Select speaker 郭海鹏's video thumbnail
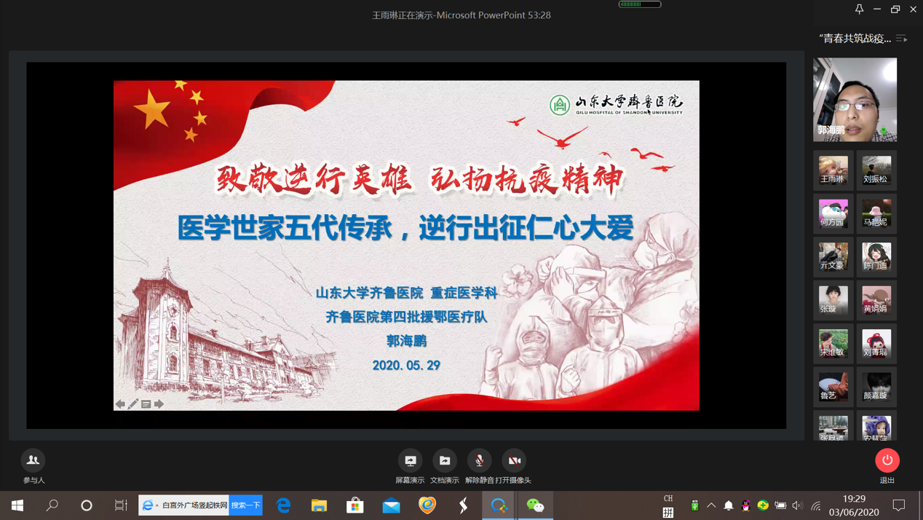The image size is (923, 520). [x=855, y=100]
